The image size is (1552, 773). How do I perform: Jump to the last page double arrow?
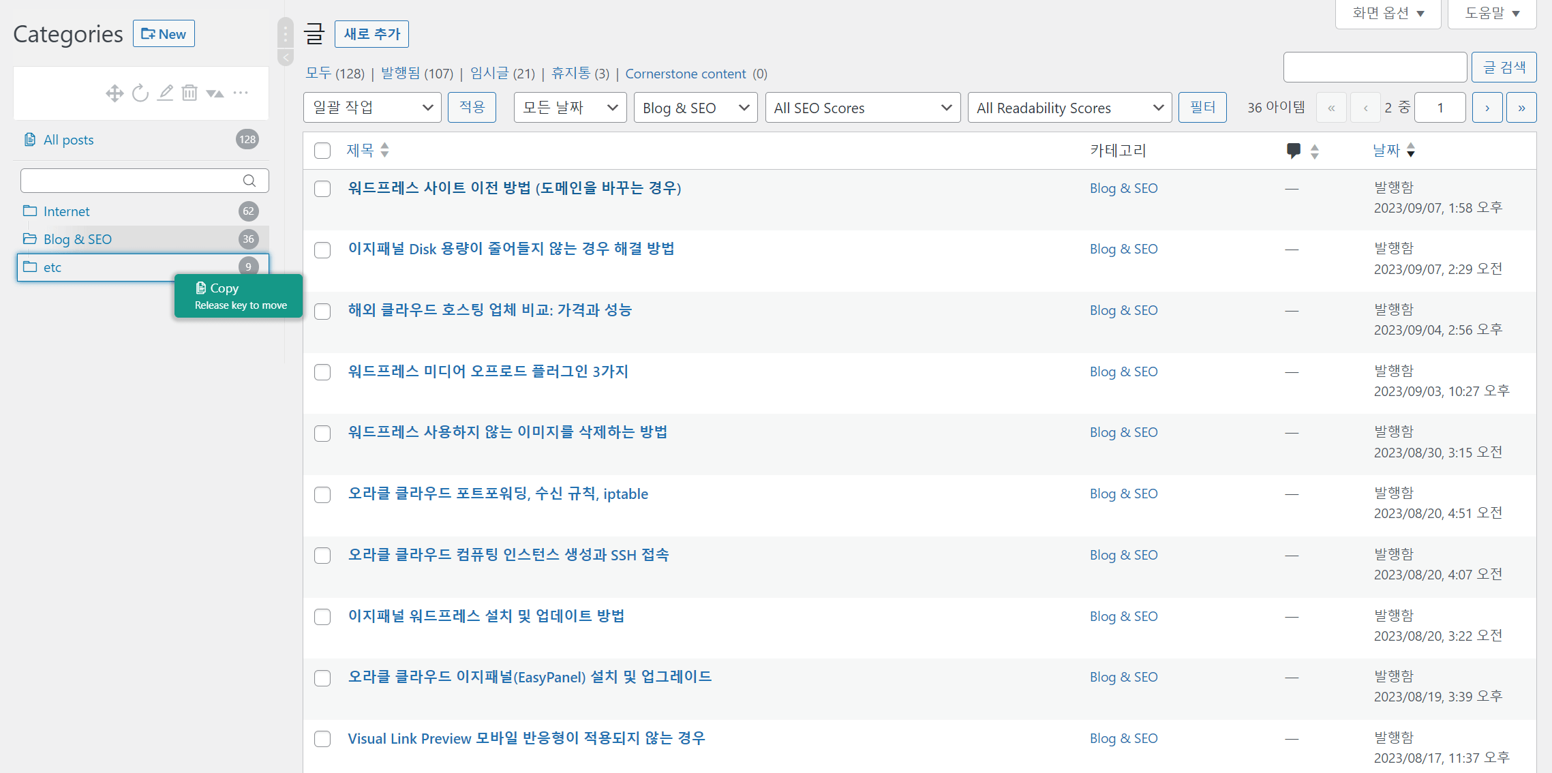pyautogui.click(x=1521, y=108)
